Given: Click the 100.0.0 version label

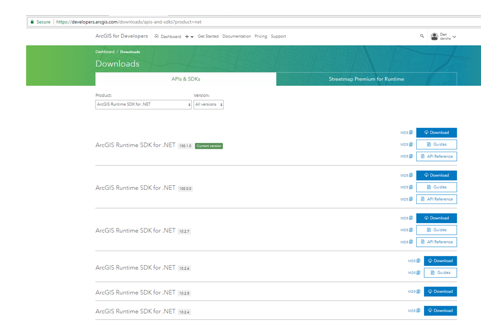Looking at the screenshot, I should click(186, 189).
